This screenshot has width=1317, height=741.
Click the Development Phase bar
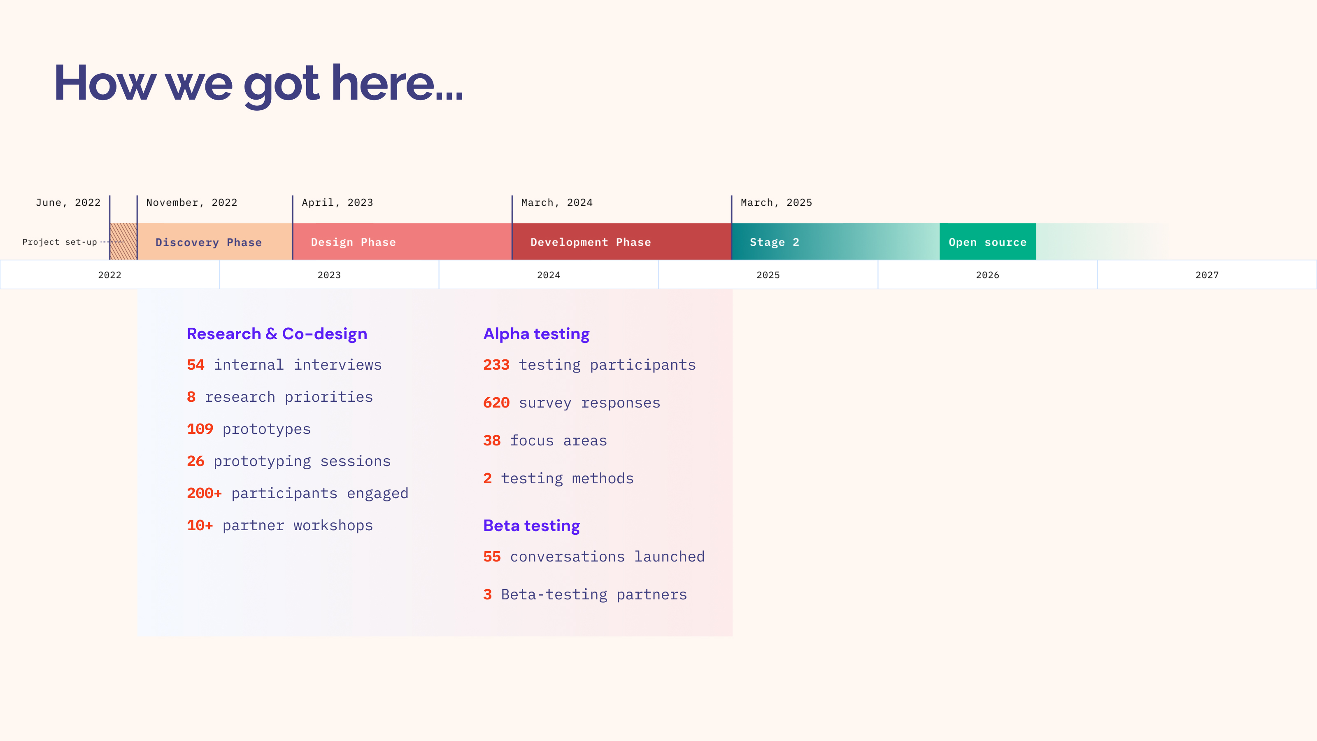tap(621, 242)
